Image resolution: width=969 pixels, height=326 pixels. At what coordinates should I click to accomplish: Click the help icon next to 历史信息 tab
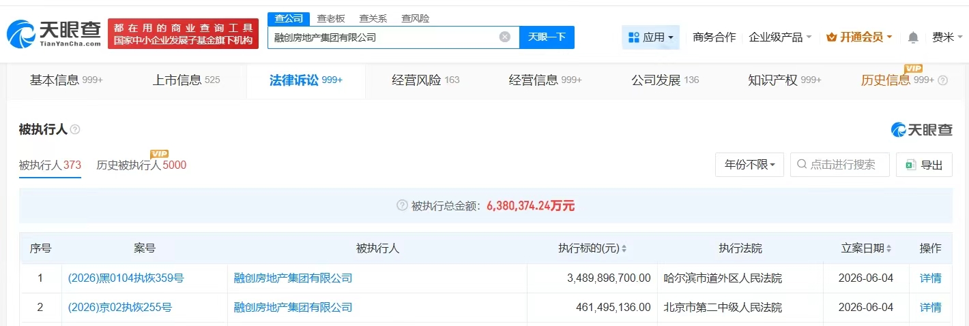943,80
